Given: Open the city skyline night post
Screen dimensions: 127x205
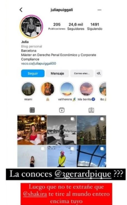Looking at the screenshot, I should point(91,130).
